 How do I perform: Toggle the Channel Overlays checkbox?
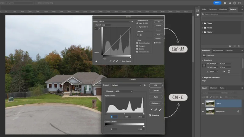pyautogui.click(x=137, y=43)
